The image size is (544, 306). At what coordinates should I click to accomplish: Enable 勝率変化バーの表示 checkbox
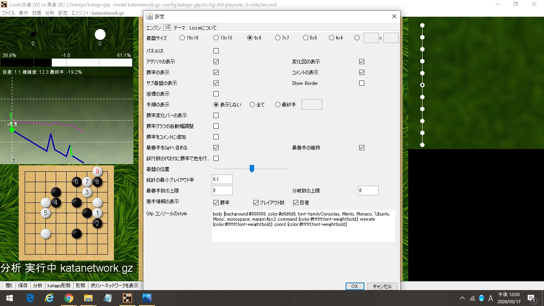click(x=216, y=116)
